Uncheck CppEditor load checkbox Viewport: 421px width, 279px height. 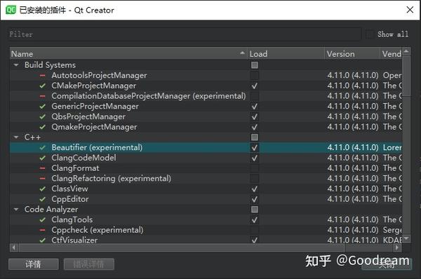[255, 199]
